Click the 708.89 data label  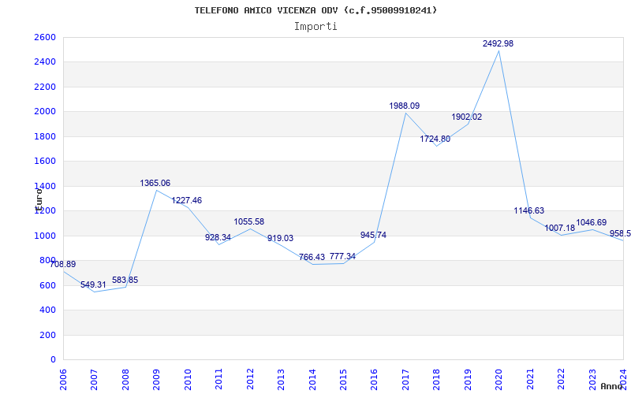click(63, 264)
